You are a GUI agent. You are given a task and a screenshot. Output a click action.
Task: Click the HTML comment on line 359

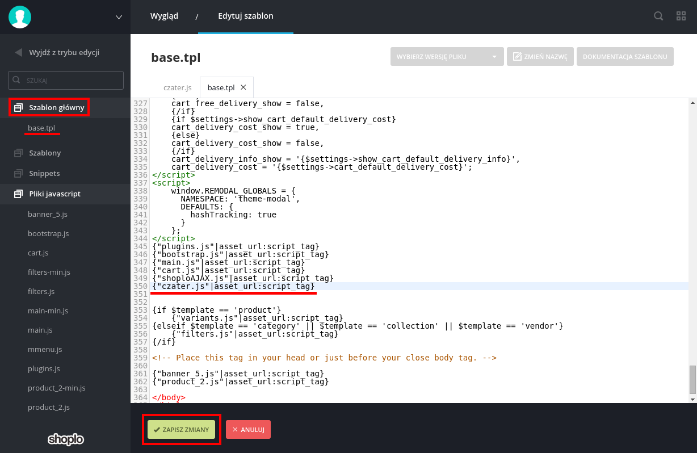[x=324, y=358]
